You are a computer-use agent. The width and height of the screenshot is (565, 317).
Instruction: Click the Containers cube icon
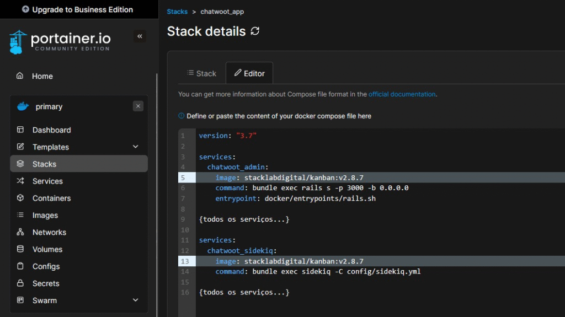pos(20,198)
